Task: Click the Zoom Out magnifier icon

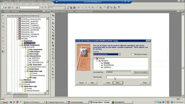Action: point(82,8)
